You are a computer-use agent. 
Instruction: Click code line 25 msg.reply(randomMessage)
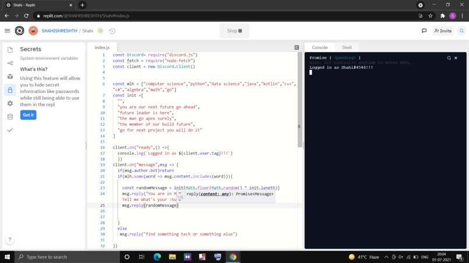point(151,206)
